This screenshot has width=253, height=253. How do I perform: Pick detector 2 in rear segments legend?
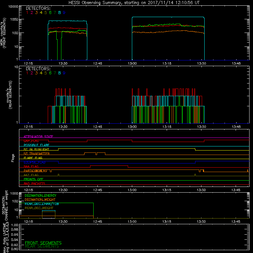pos(32,73)
